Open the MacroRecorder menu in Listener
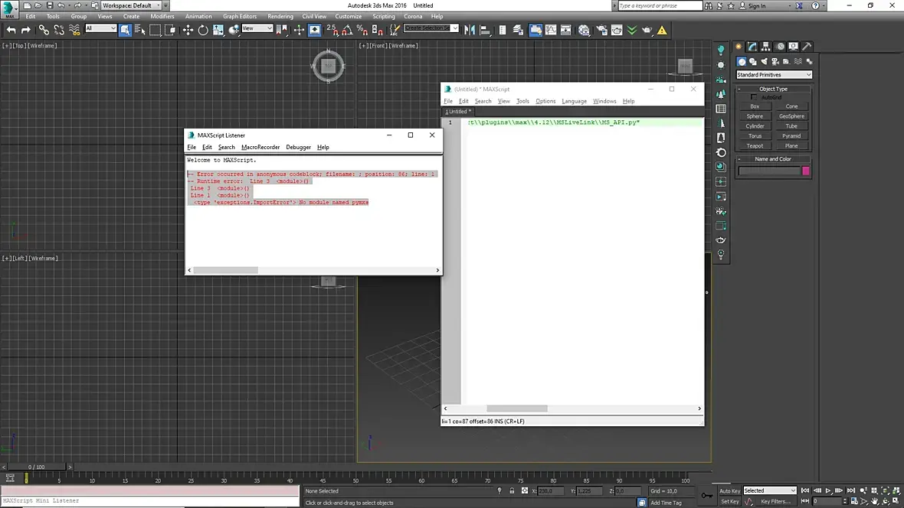904x508 pixels. tap(260, 147)
